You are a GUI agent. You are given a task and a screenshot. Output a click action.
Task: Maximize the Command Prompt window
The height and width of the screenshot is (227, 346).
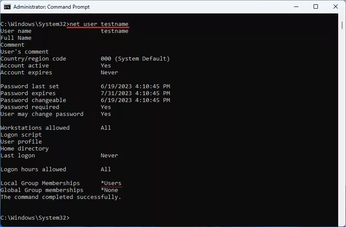click(316, 7)
